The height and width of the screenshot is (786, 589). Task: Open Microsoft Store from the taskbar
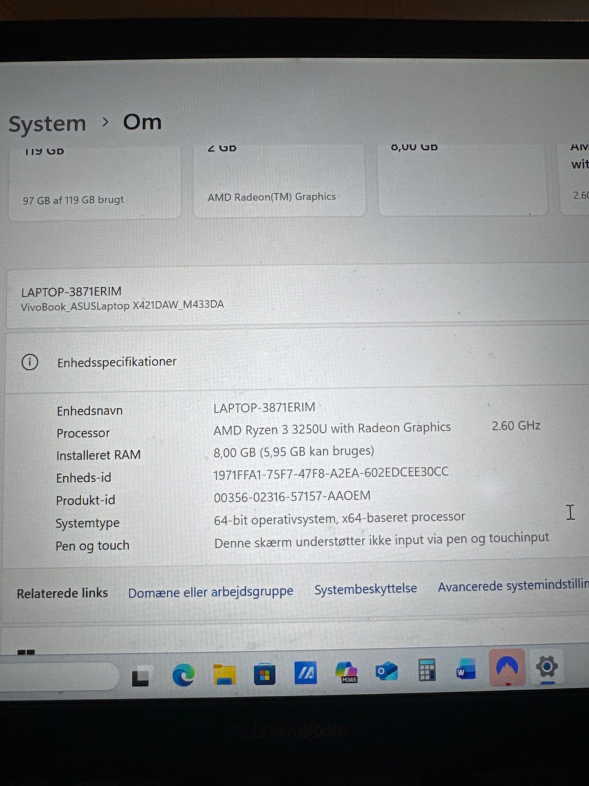(264, 674)
